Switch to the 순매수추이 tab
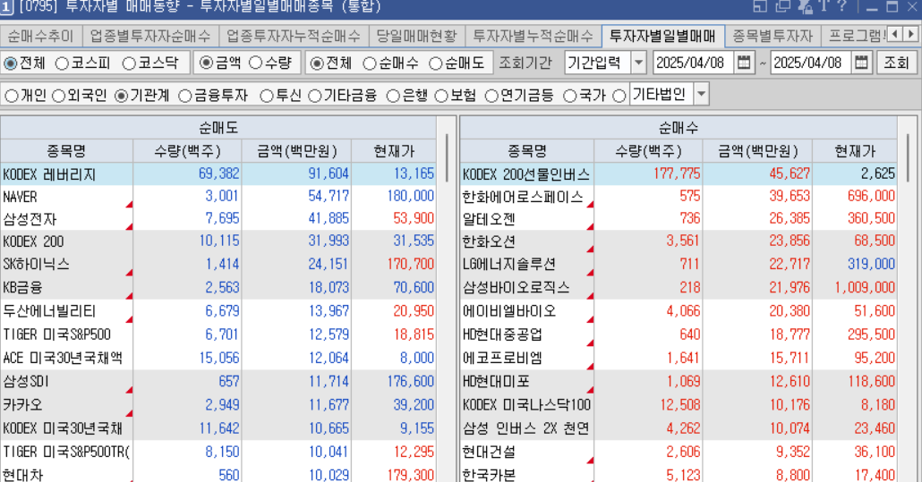Screen dimensions: 922x482 click(x=40, y=37)
